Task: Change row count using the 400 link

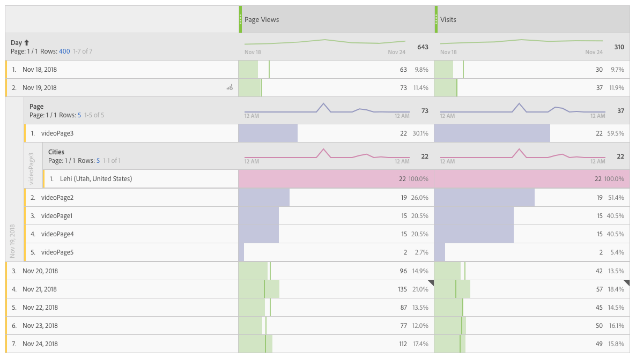Action: point(64,51)
